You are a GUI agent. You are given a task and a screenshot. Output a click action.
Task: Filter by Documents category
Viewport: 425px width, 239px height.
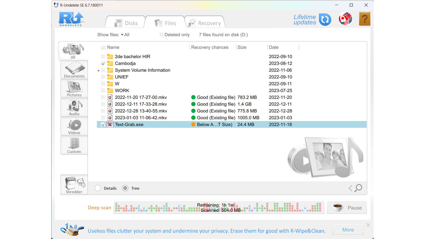click(x=74, y=70)
